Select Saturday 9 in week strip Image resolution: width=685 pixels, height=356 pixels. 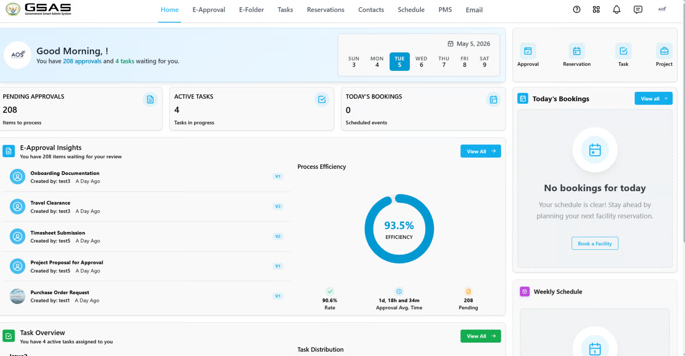click(484, 62)
